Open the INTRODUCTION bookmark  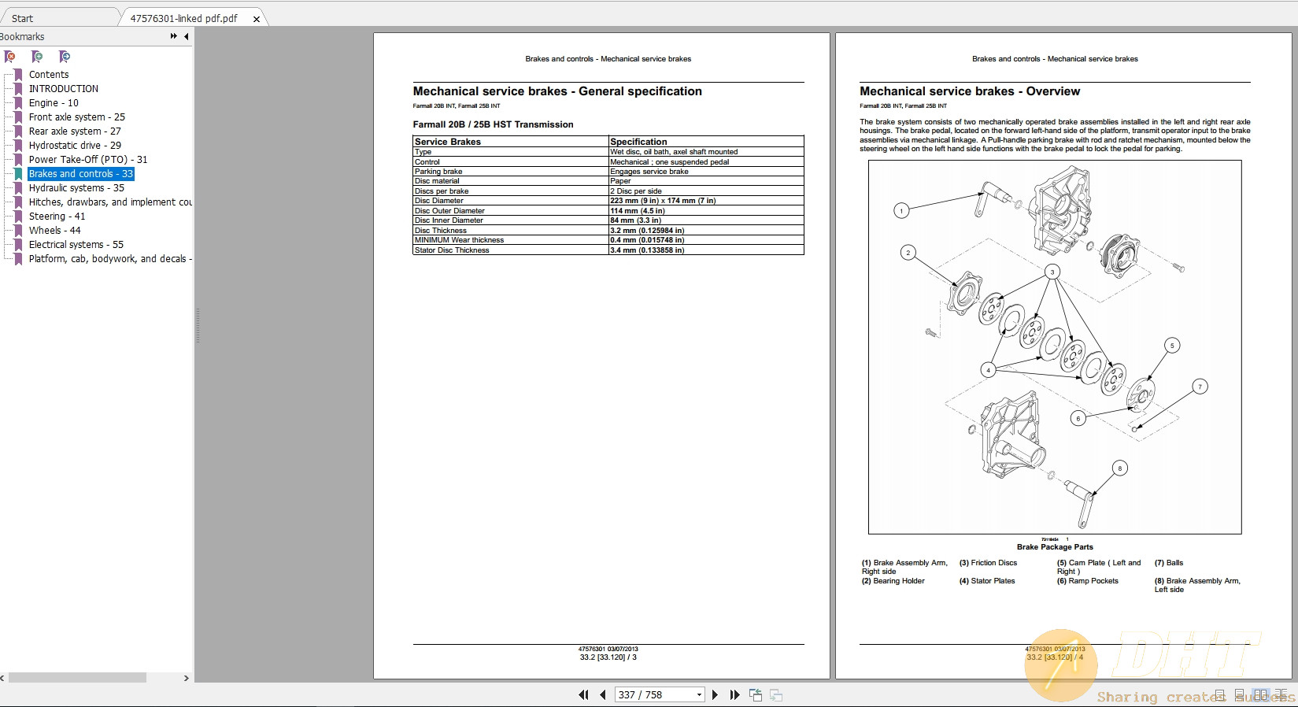click(x=64, y=89)
